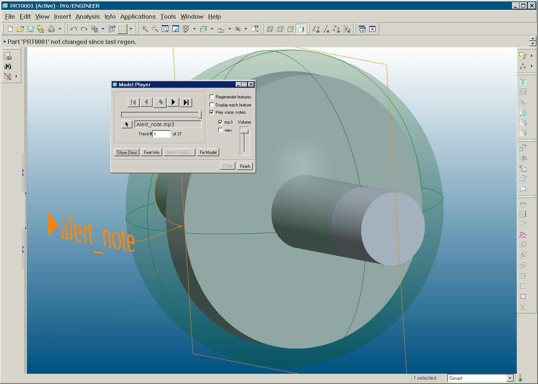Click the redraw current view icon
The height and width of the screenshot is (384, 538).
[176, 29]
